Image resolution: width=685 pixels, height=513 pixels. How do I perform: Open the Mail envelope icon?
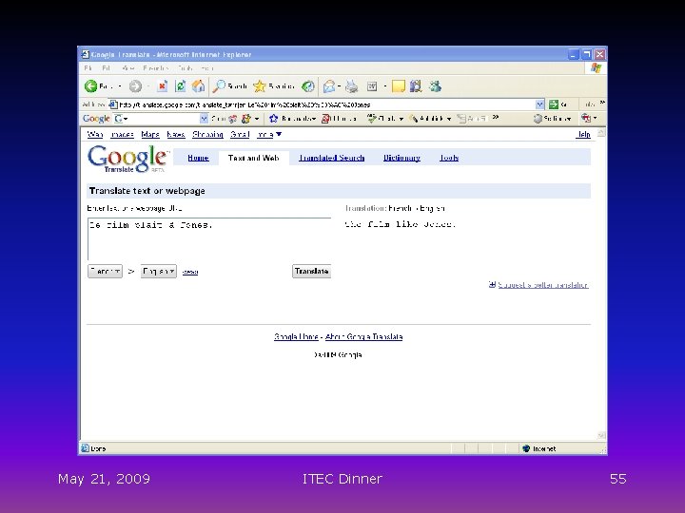[x=329, y=86]
